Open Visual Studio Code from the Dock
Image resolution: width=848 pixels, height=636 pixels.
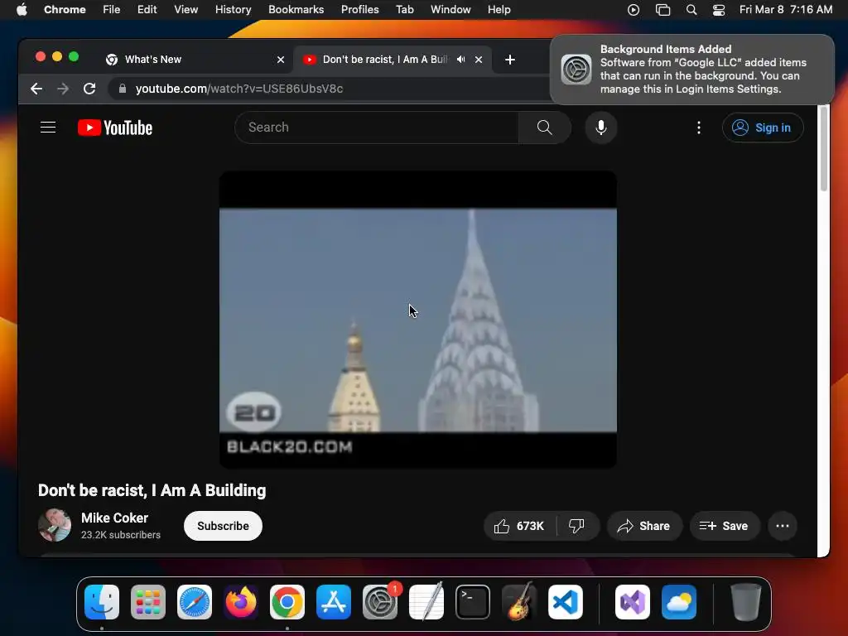click(x=566, y=602)
